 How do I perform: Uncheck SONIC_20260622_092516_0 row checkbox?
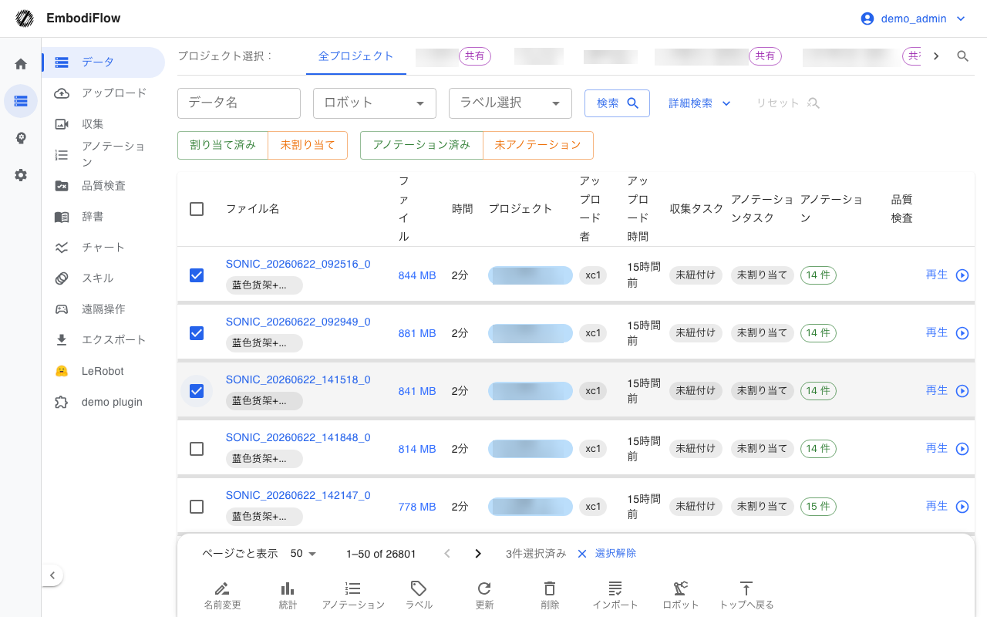tap(197, 275)
